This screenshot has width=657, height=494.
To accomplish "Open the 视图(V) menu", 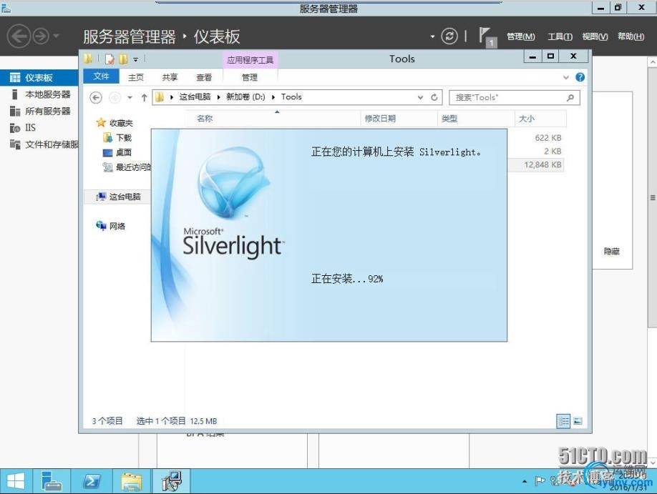I will [x=595, y=37].
